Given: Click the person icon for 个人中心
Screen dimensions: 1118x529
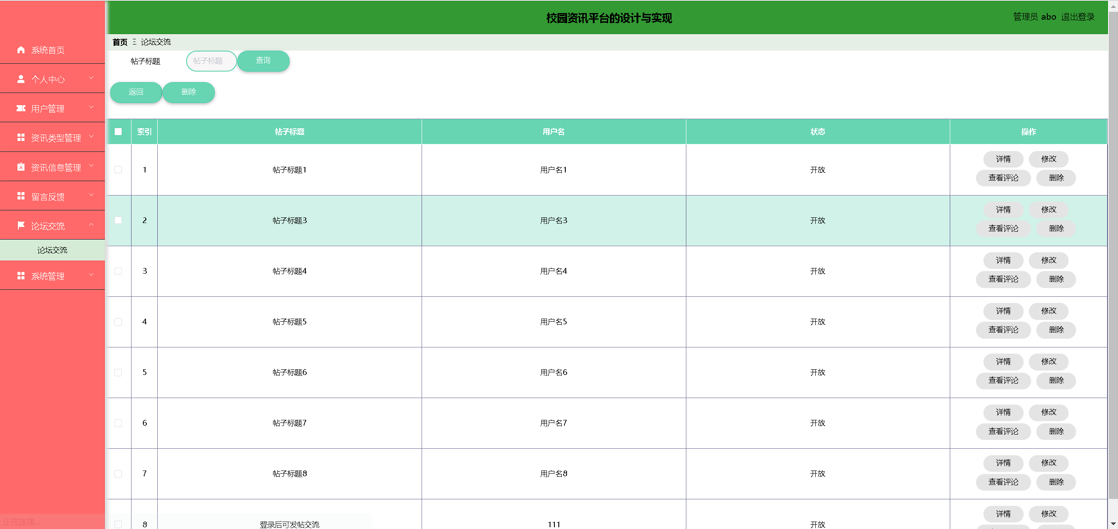Looking at the screenshot, I should click(x=21, y=79).
